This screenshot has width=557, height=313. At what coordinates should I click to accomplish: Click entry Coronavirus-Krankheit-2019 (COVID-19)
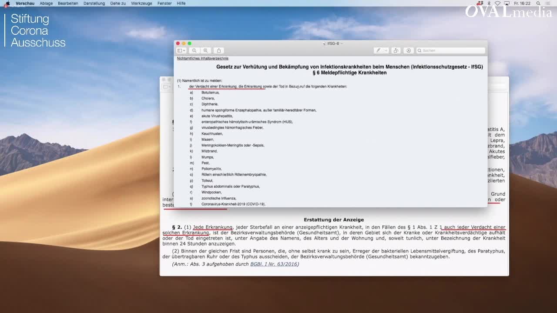[233, 204]
